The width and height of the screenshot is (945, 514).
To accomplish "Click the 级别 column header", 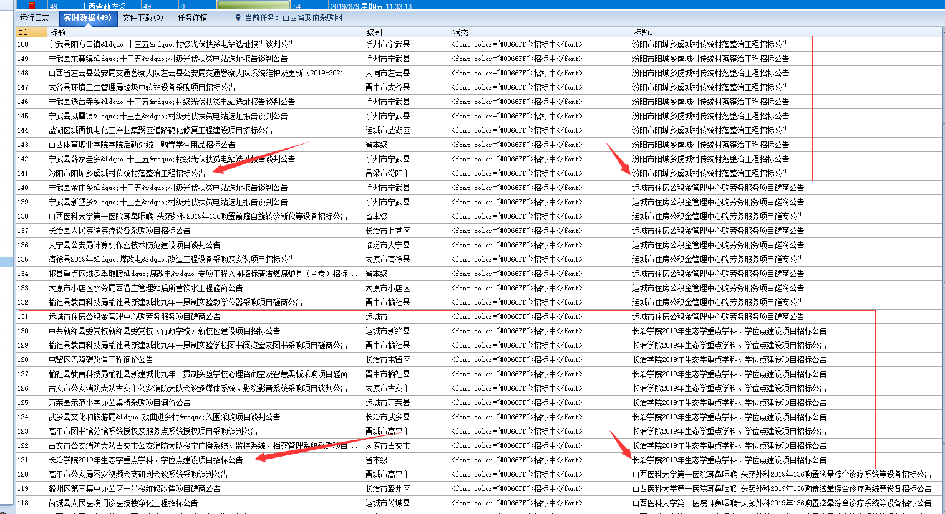I will pos(407,32).
